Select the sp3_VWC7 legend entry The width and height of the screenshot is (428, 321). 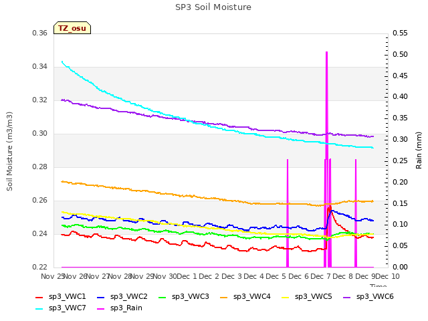[x=61, y=308]
